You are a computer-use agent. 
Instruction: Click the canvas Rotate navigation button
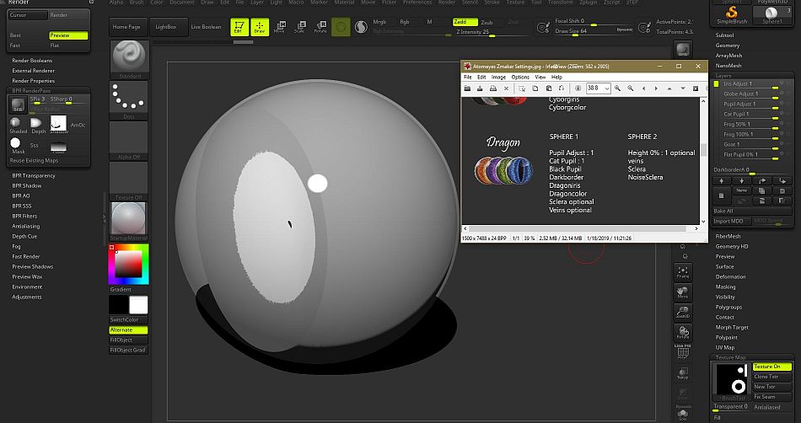[683, 332]
